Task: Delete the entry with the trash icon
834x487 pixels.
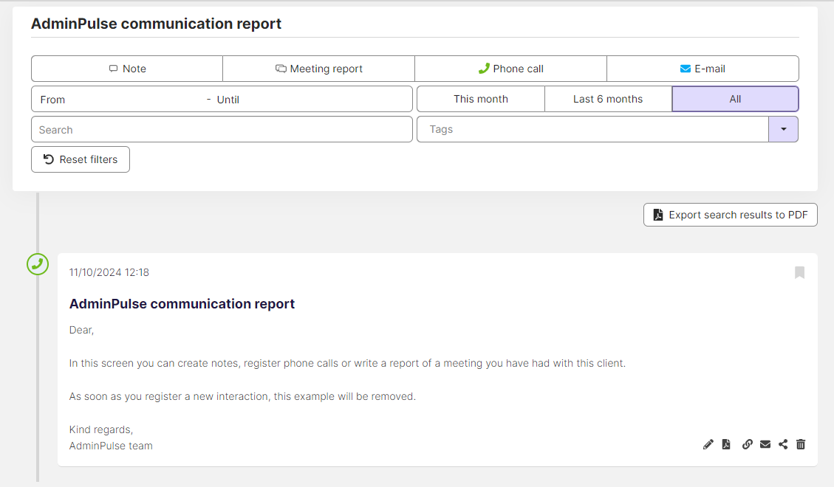Action: (x=801, y=444)
